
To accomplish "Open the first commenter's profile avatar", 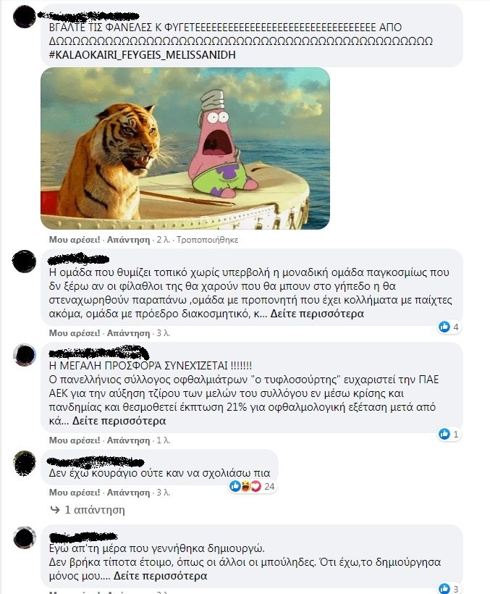I will tap(24, 17).
